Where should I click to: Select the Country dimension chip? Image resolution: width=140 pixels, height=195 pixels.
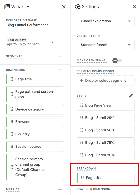(35, 134)
